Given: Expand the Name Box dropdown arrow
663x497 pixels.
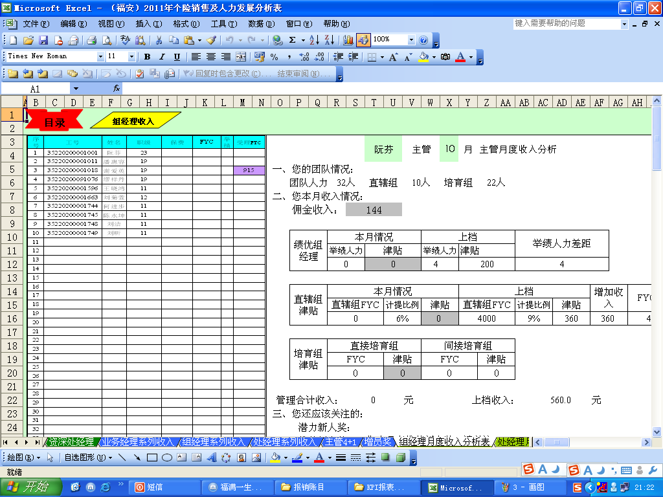Looking at the screenshot, I should coord(76,88).
